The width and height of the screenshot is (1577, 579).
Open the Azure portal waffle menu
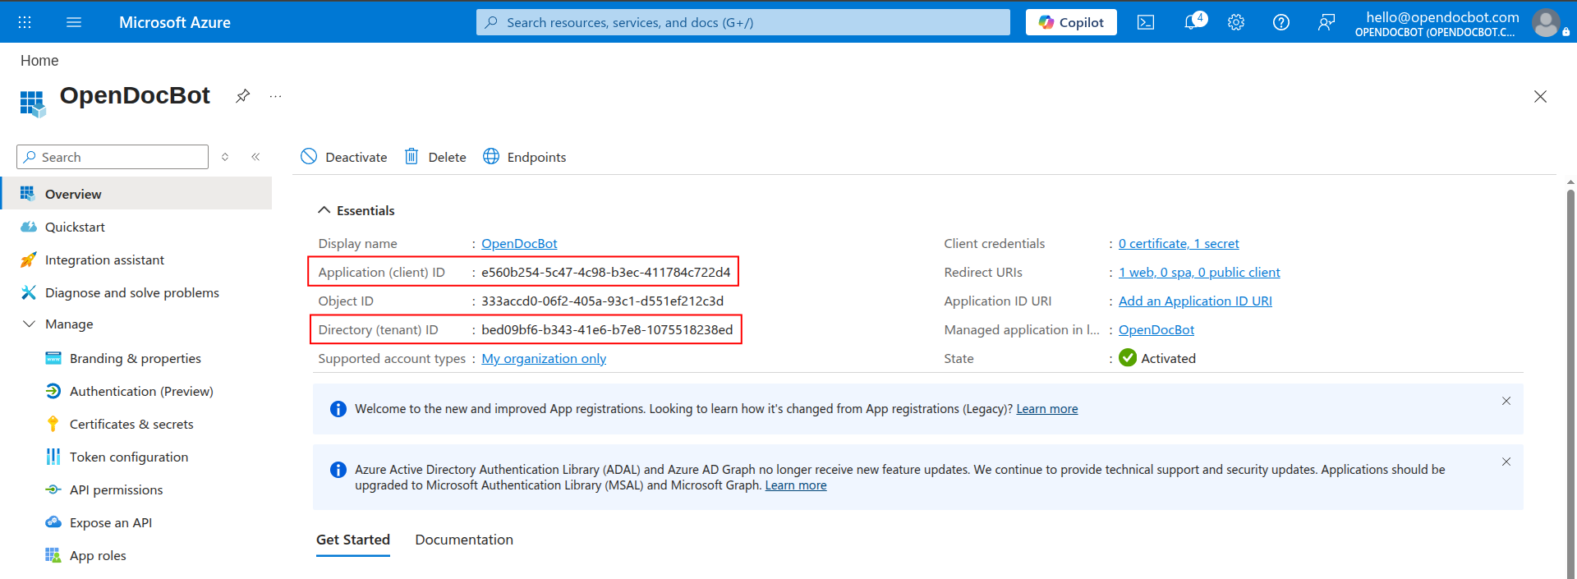click(25, 22)
